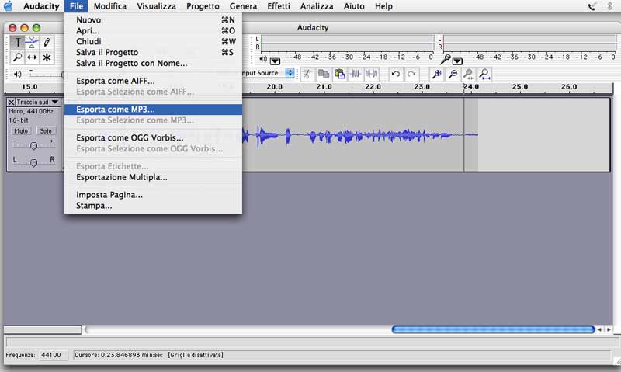Click the Paste clipboard toolbar icon
Screen dimensions: 621x372
point(339,74)
